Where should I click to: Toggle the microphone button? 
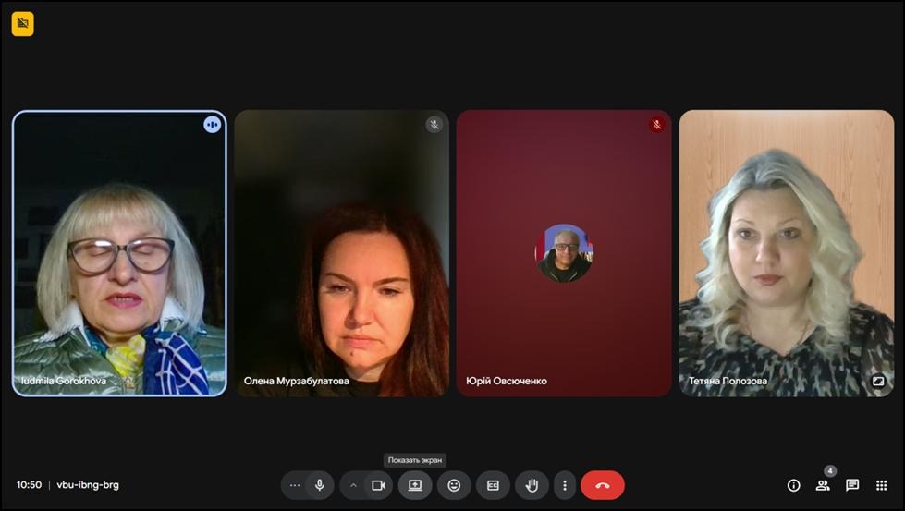320,485
